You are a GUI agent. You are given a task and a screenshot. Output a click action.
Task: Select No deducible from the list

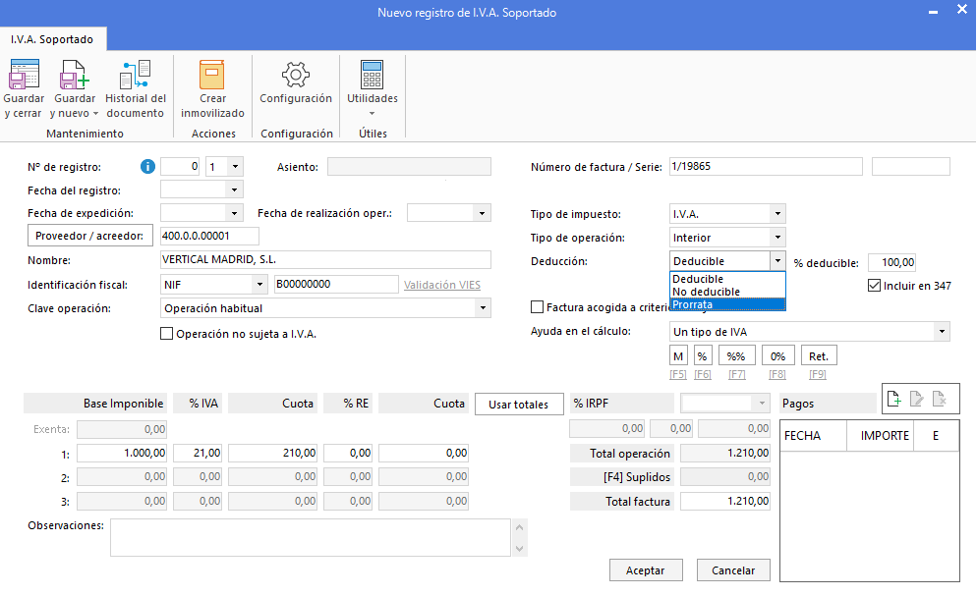pyautogui.click(x=727, y=292)
